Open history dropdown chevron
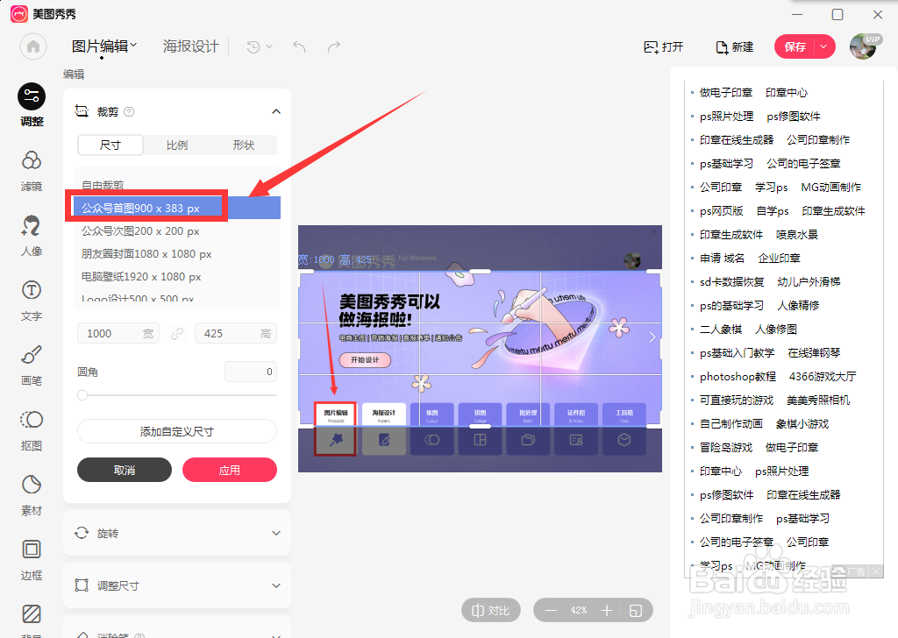The height and width of the screenshot is (638, 898). click(269, 47)
